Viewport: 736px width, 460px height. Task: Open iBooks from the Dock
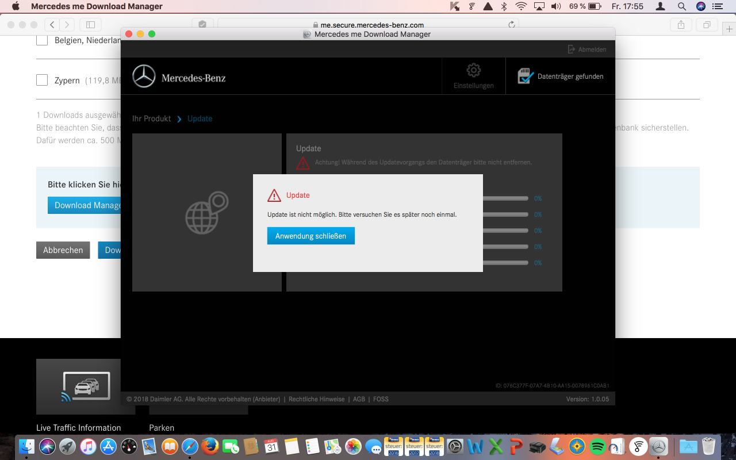[x=170, y=446]
